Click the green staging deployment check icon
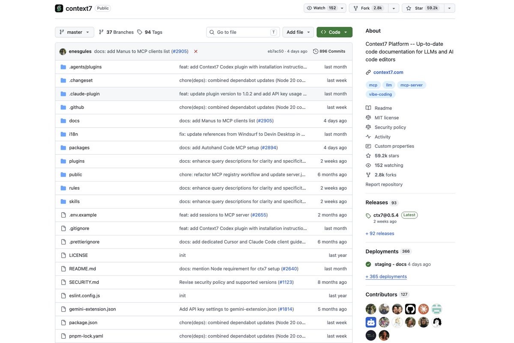Image resolution: width=514 pixels, height=343 pixels. (x=368, y=264)
